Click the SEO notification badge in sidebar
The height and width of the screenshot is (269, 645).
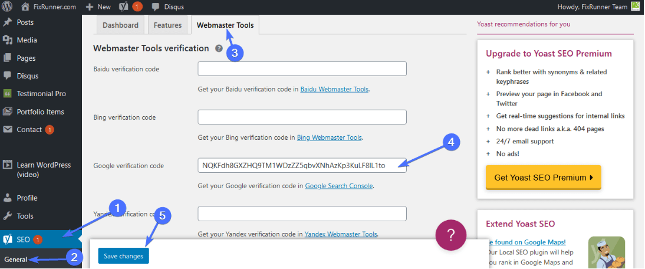click(x=38, y=240)
